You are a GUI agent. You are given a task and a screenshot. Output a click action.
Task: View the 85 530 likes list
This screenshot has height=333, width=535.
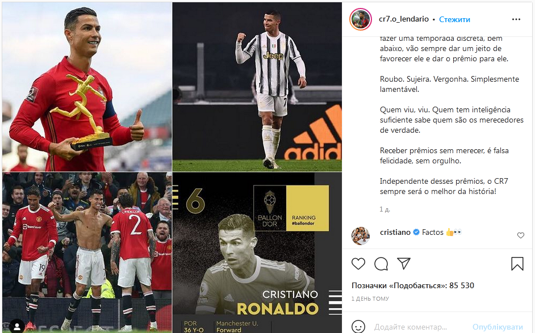(x=413, y=285)
